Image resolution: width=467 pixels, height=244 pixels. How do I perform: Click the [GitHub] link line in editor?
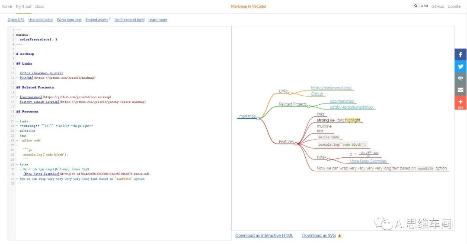click(56, 78)
